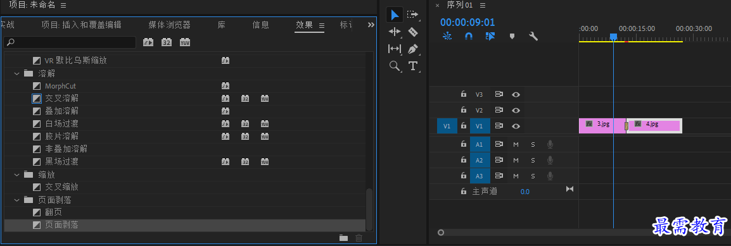Screen dimensions: 731x246
Task: Collapse the 溶解 effects folder
Action: pos(16,73)
